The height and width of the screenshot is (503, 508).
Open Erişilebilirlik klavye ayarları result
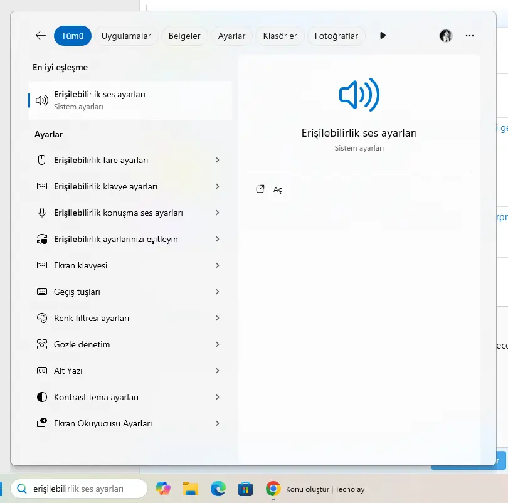[x=130, y=186]
